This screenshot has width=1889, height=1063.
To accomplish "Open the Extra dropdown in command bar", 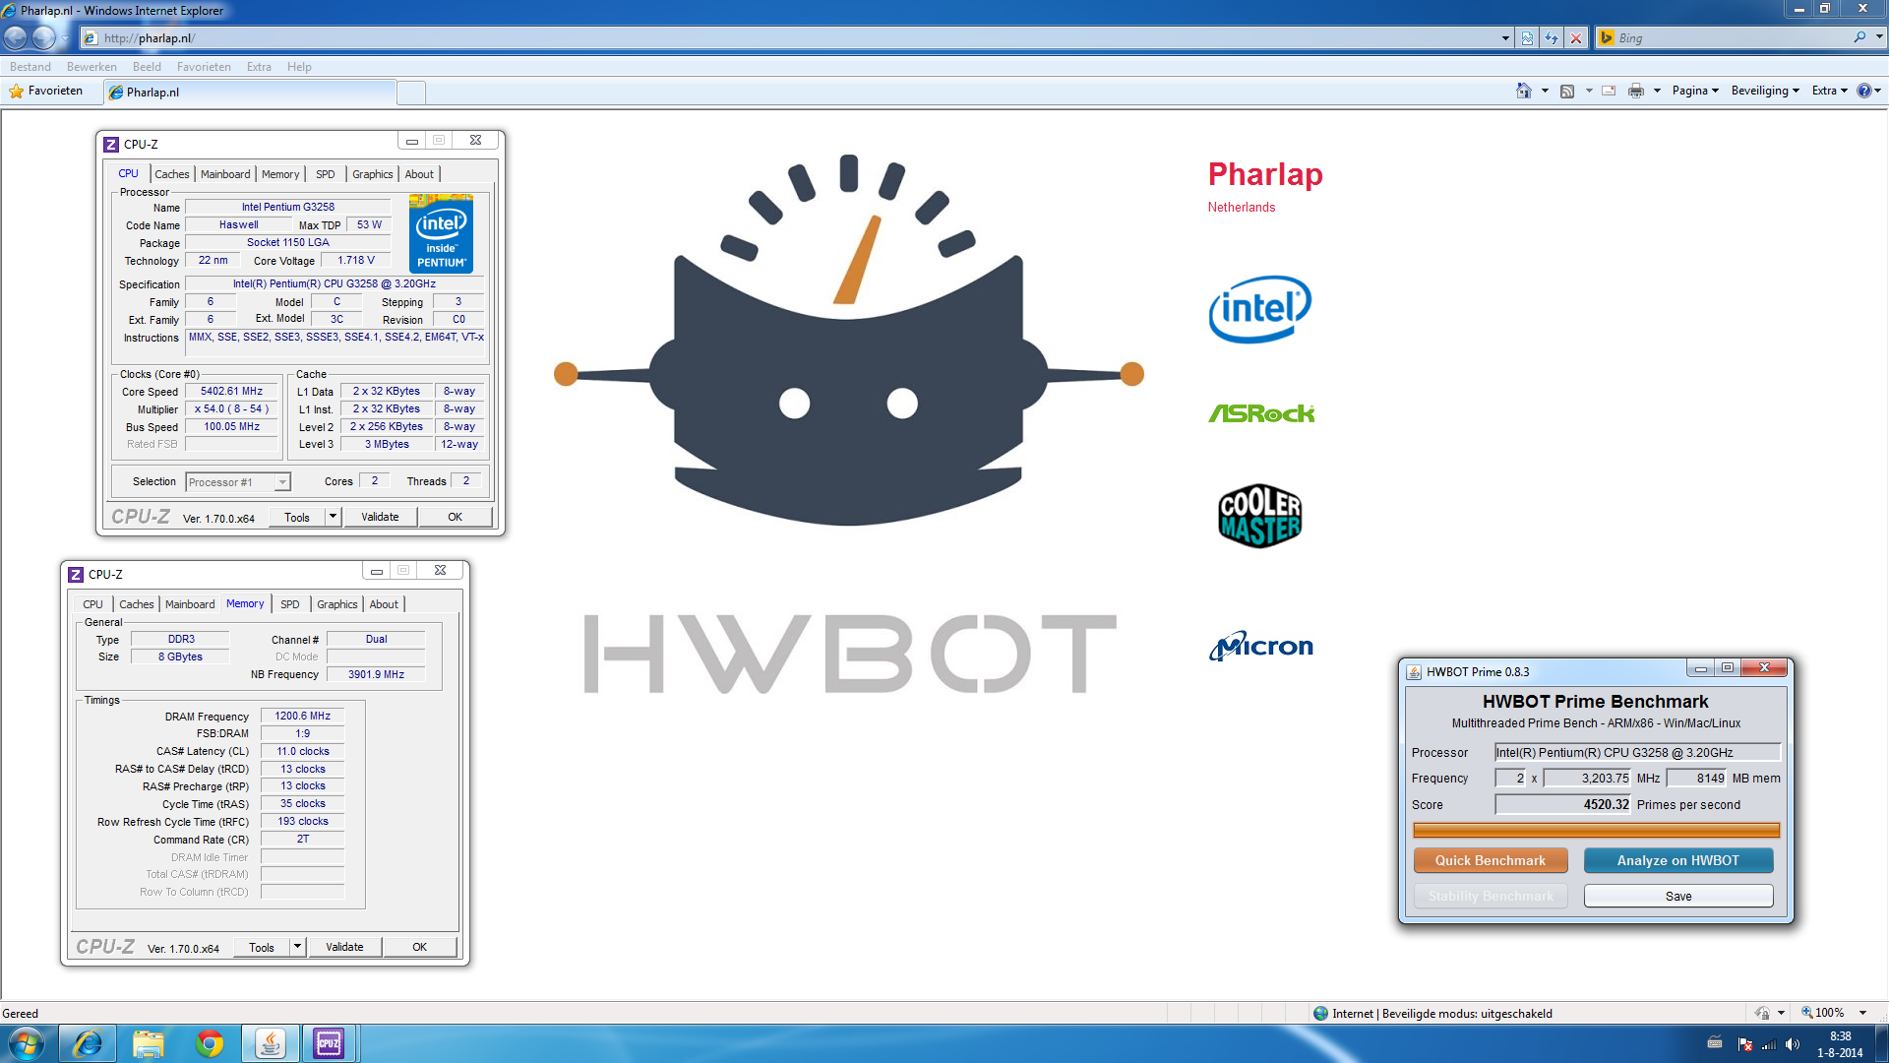I will coord(1830,91).
